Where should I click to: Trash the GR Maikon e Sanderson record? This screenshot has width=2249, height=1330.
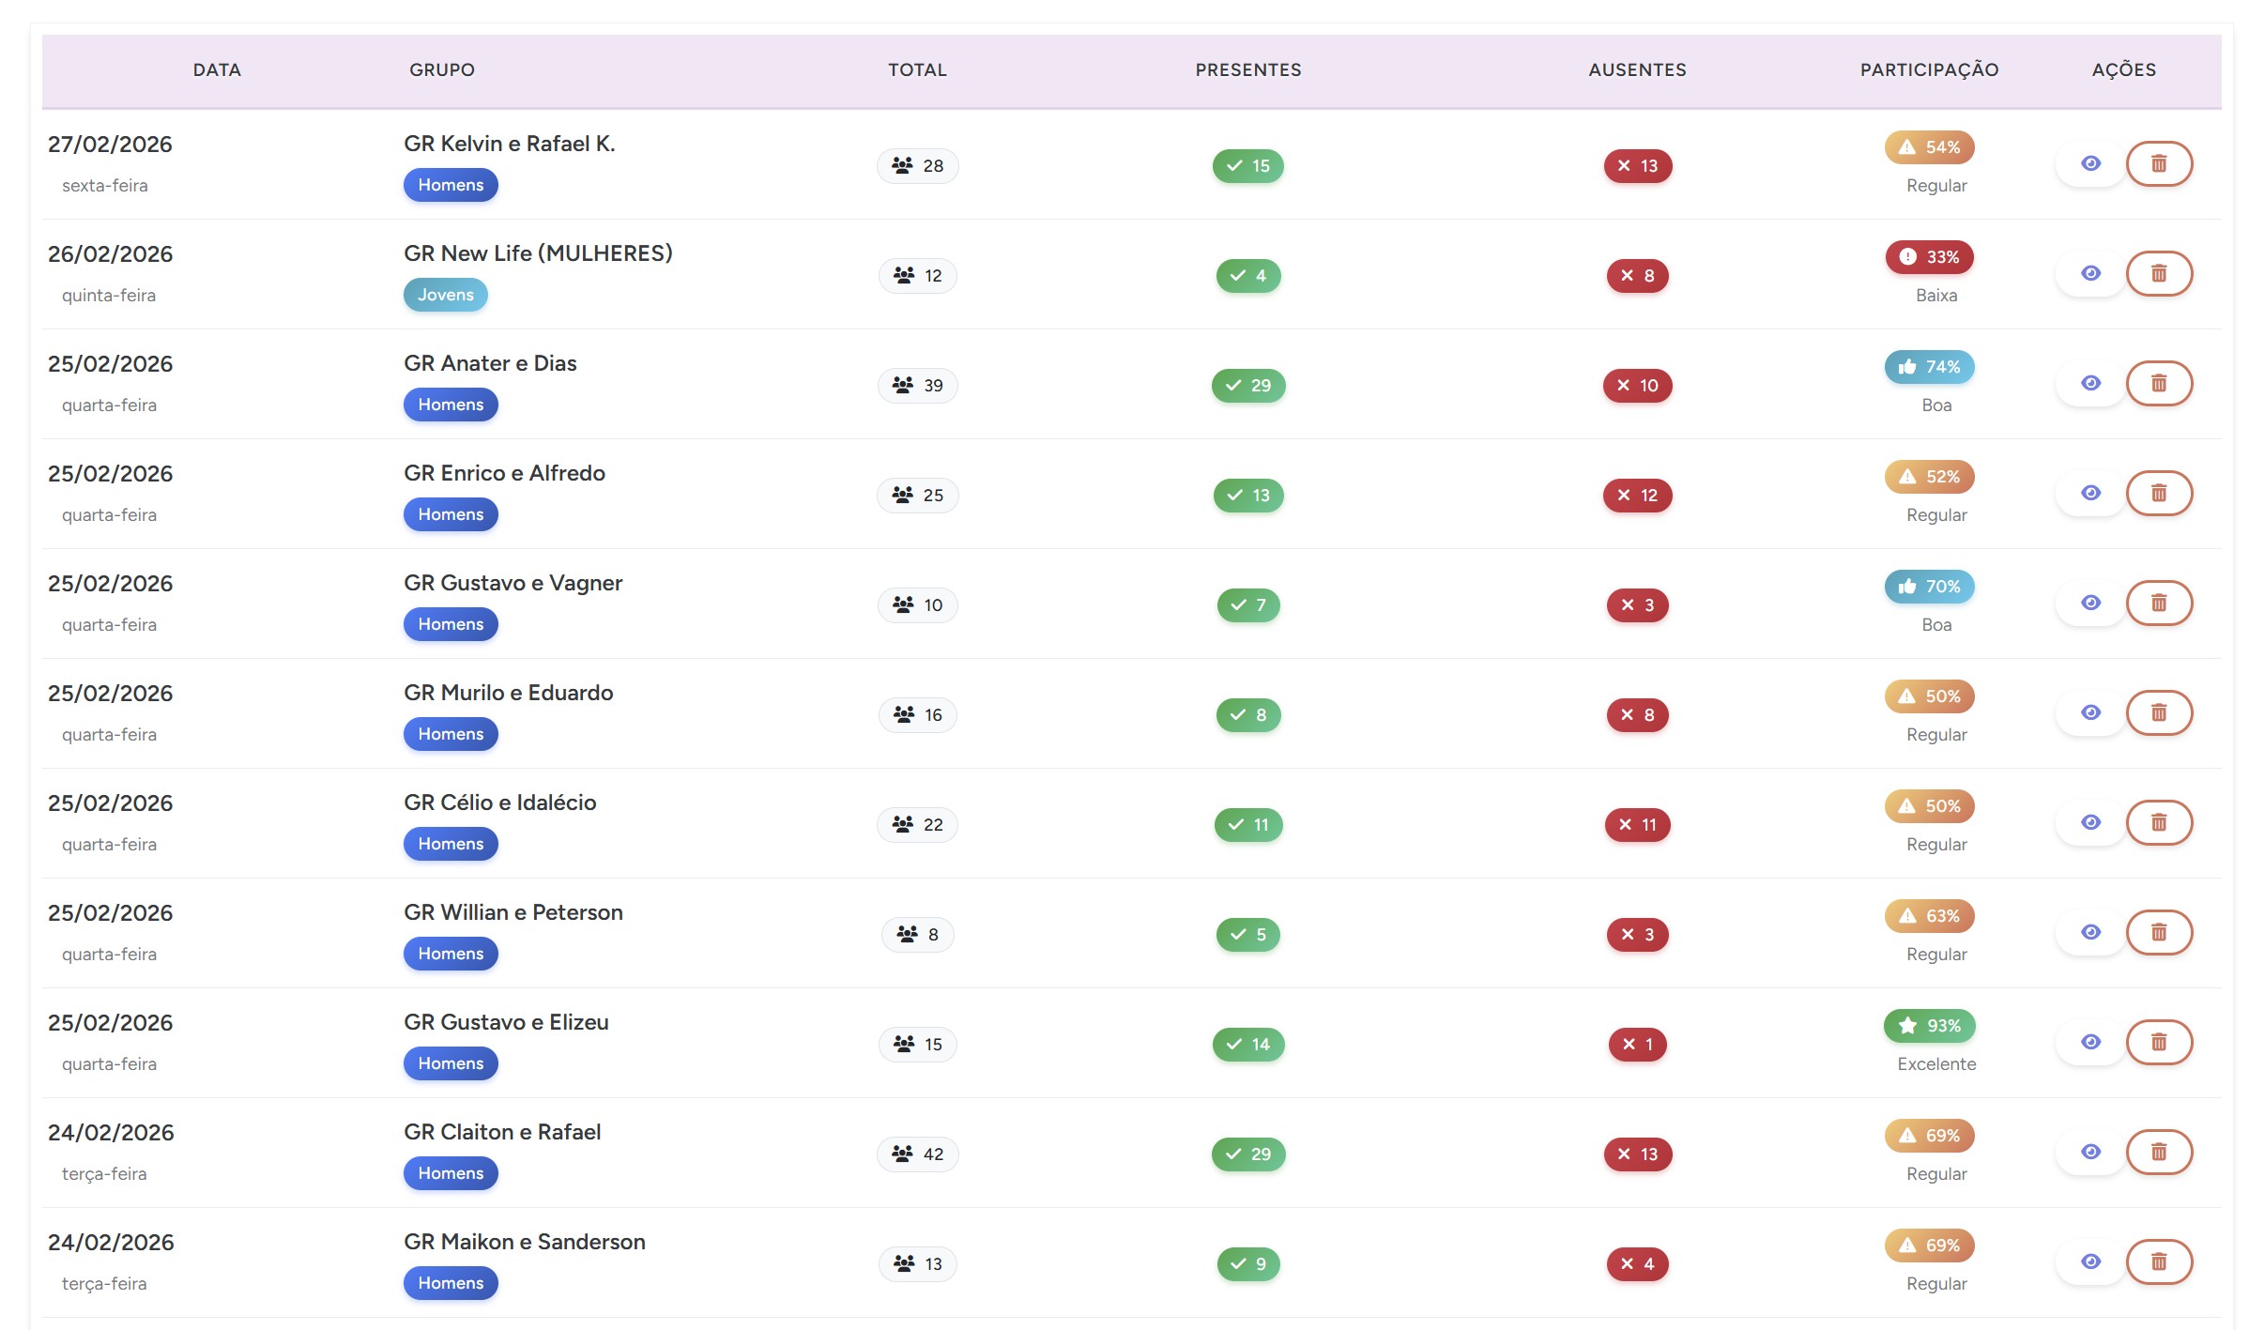(2158, 1262)
